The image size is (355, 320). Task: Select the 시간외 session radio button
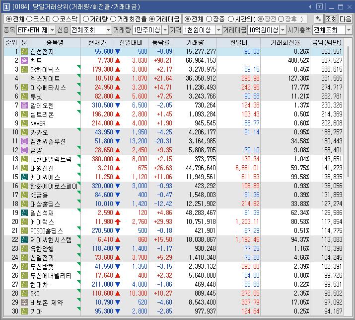[x=231, y=19]
